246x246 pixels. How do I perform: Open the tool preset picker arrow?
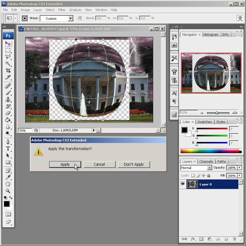click(x=15, y=18)
